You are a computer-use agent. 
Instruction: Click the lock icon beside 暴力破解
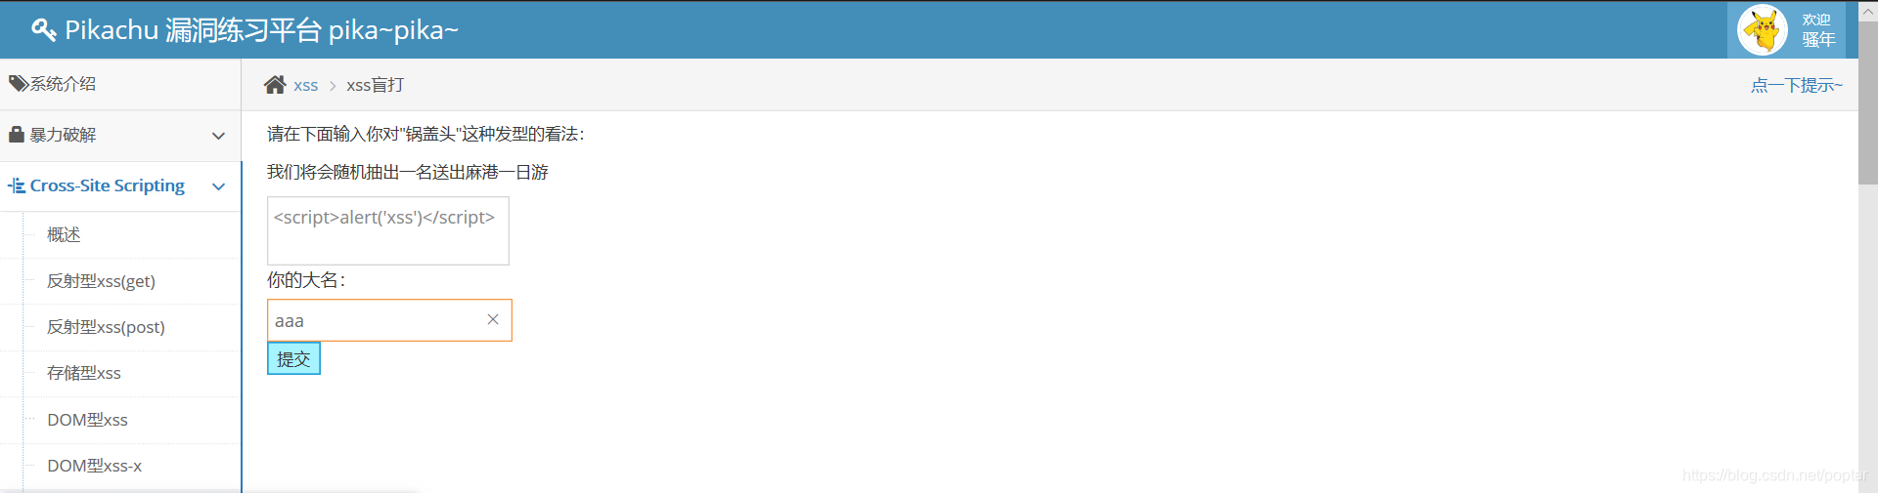(17, 134)
